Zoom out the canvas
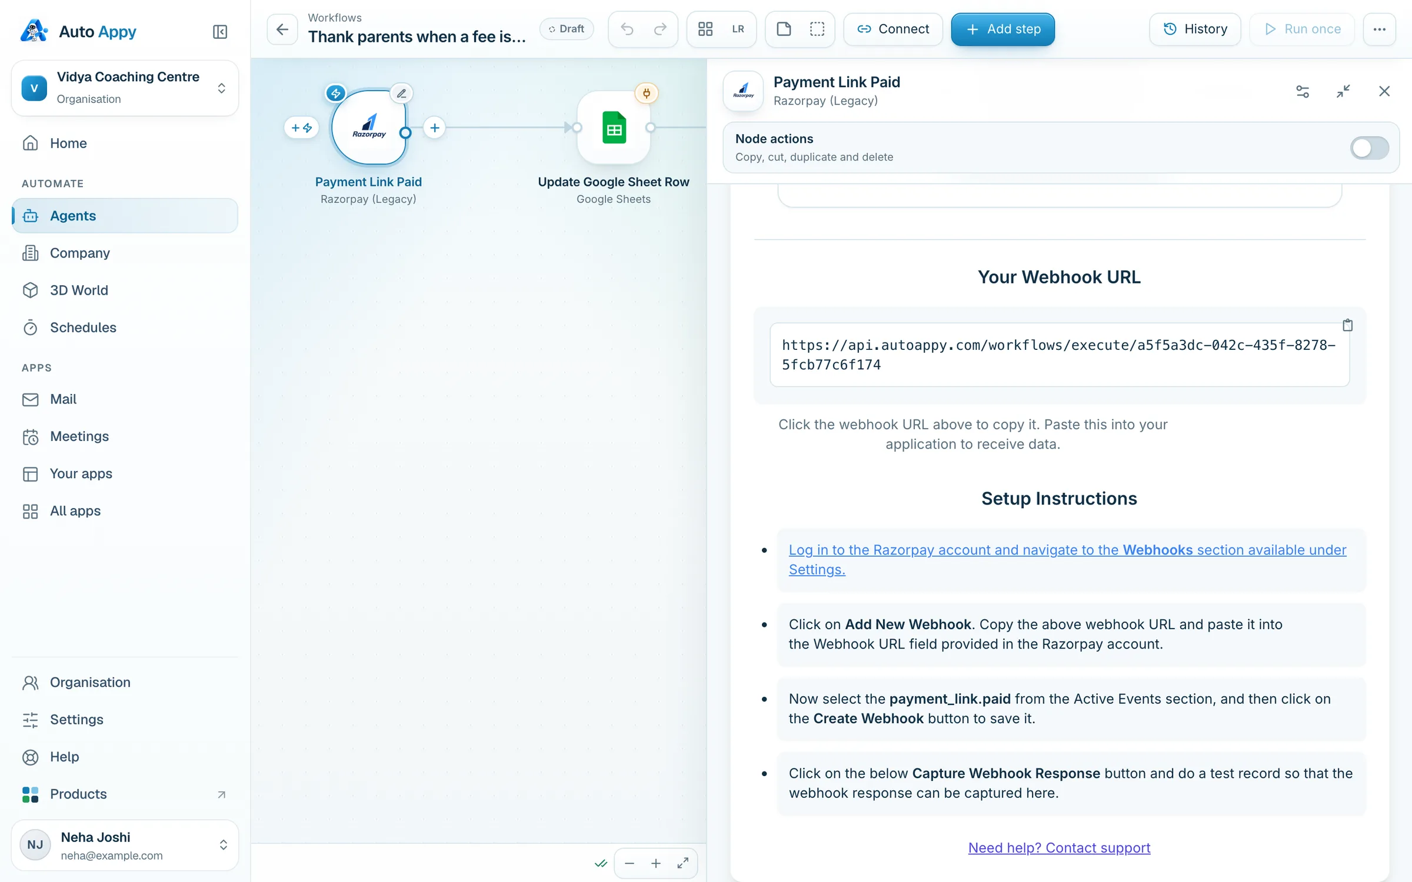The width and height of the screenshot is (1412, 882). 629,863
